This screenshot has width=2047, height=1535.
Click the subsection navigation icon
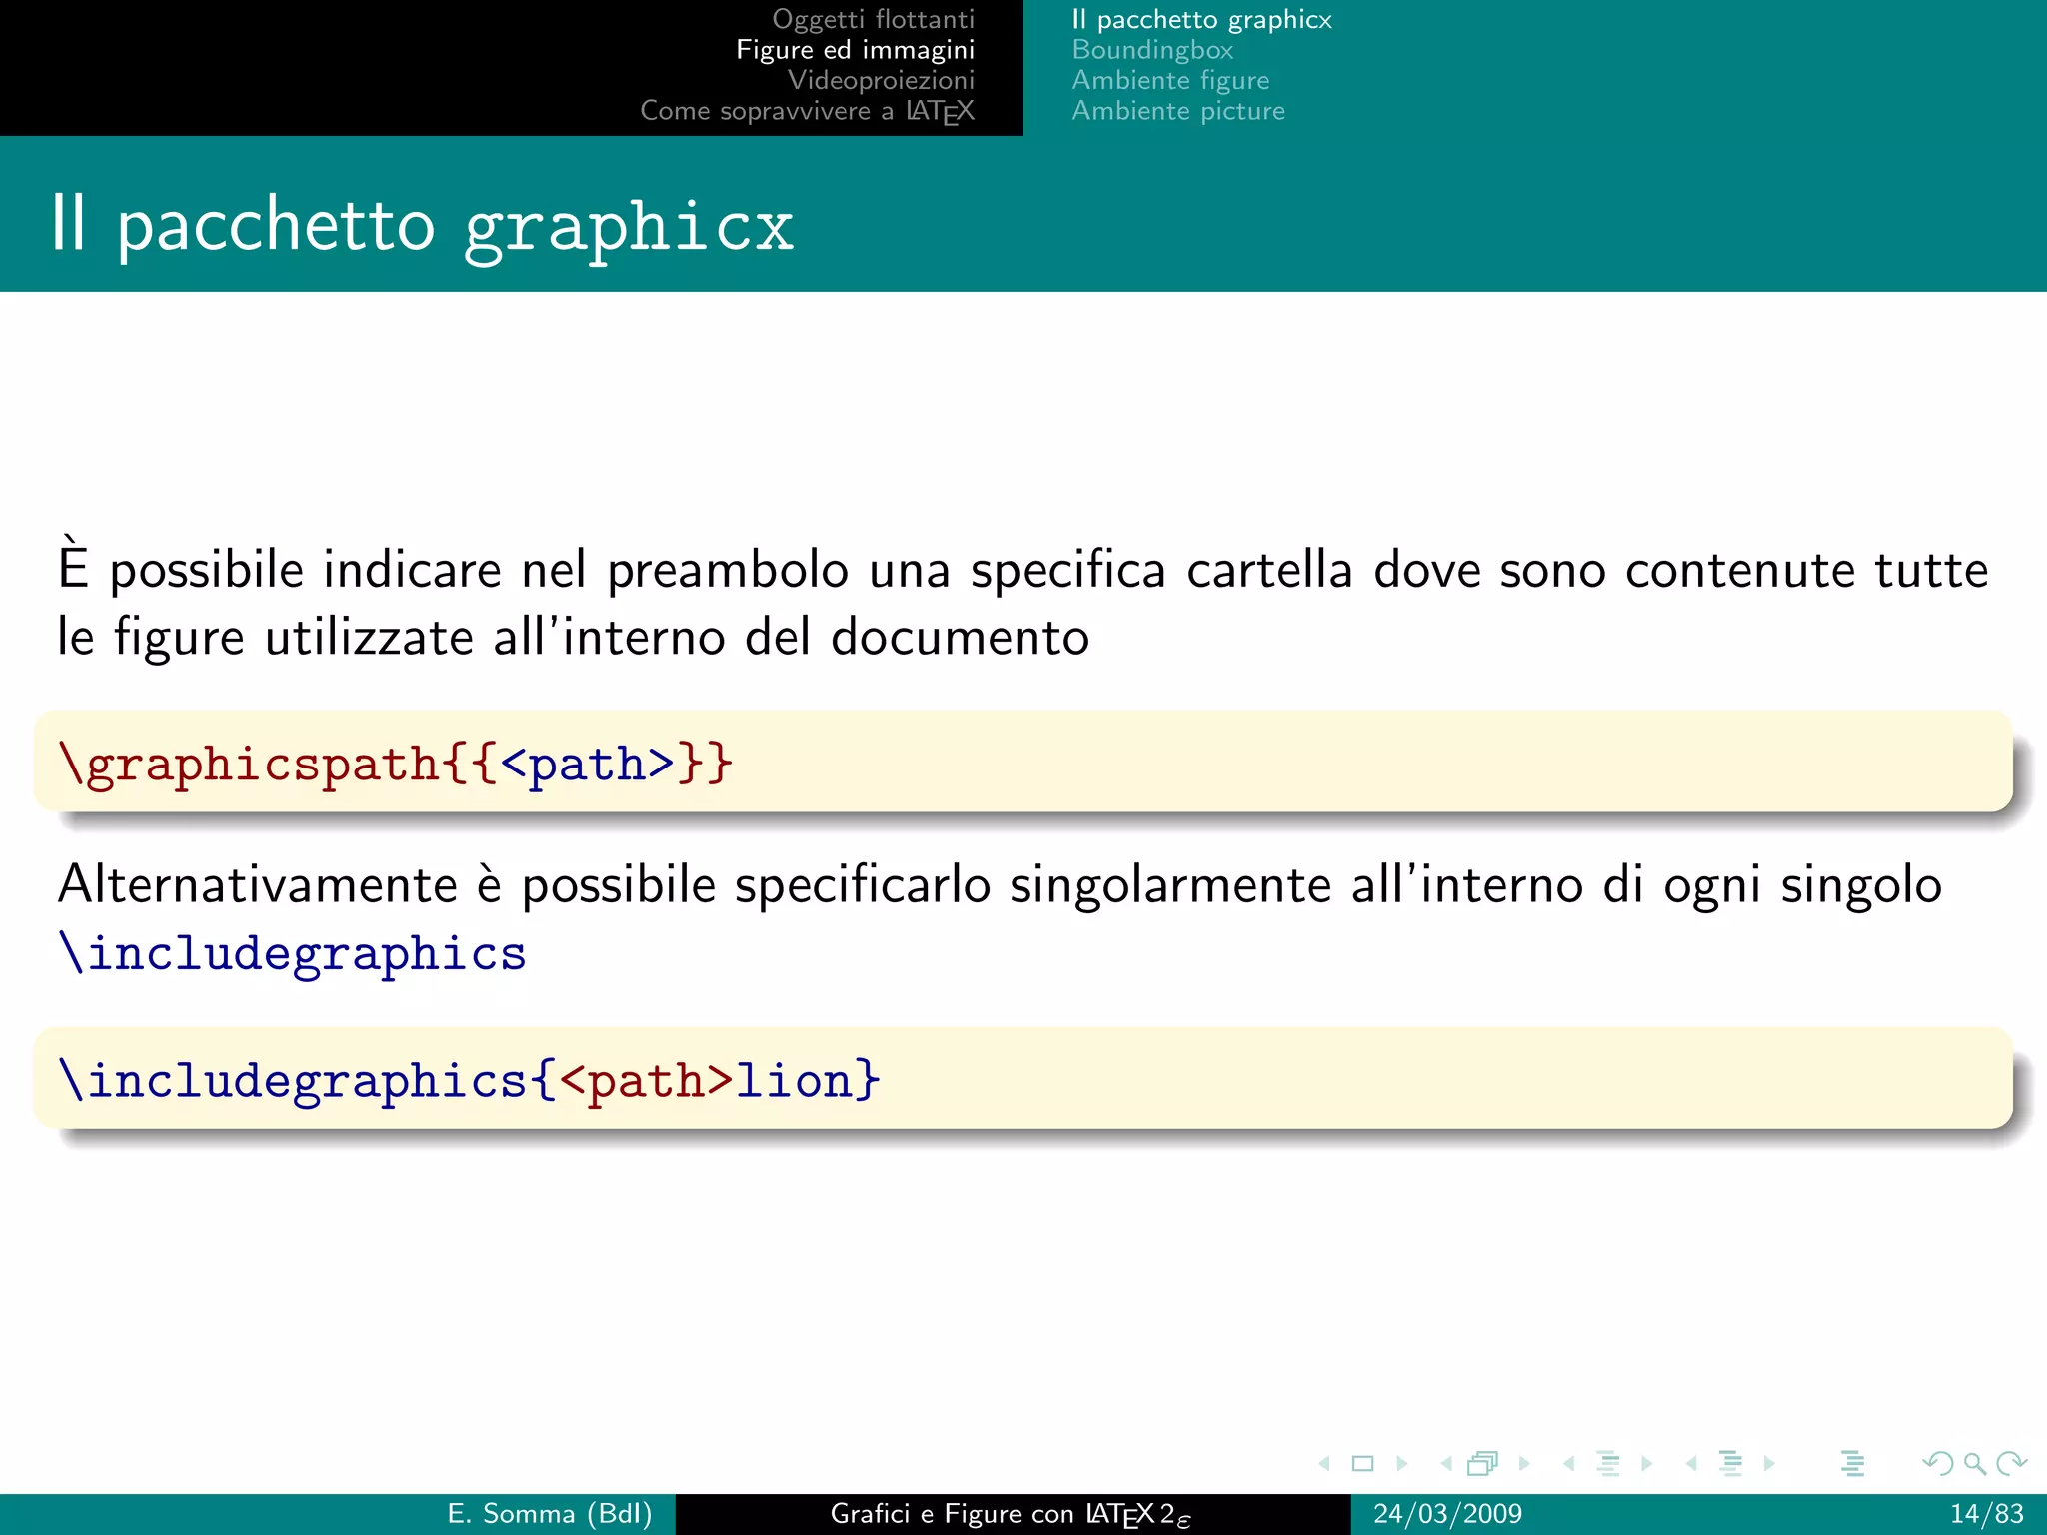pos(1608,1464)
